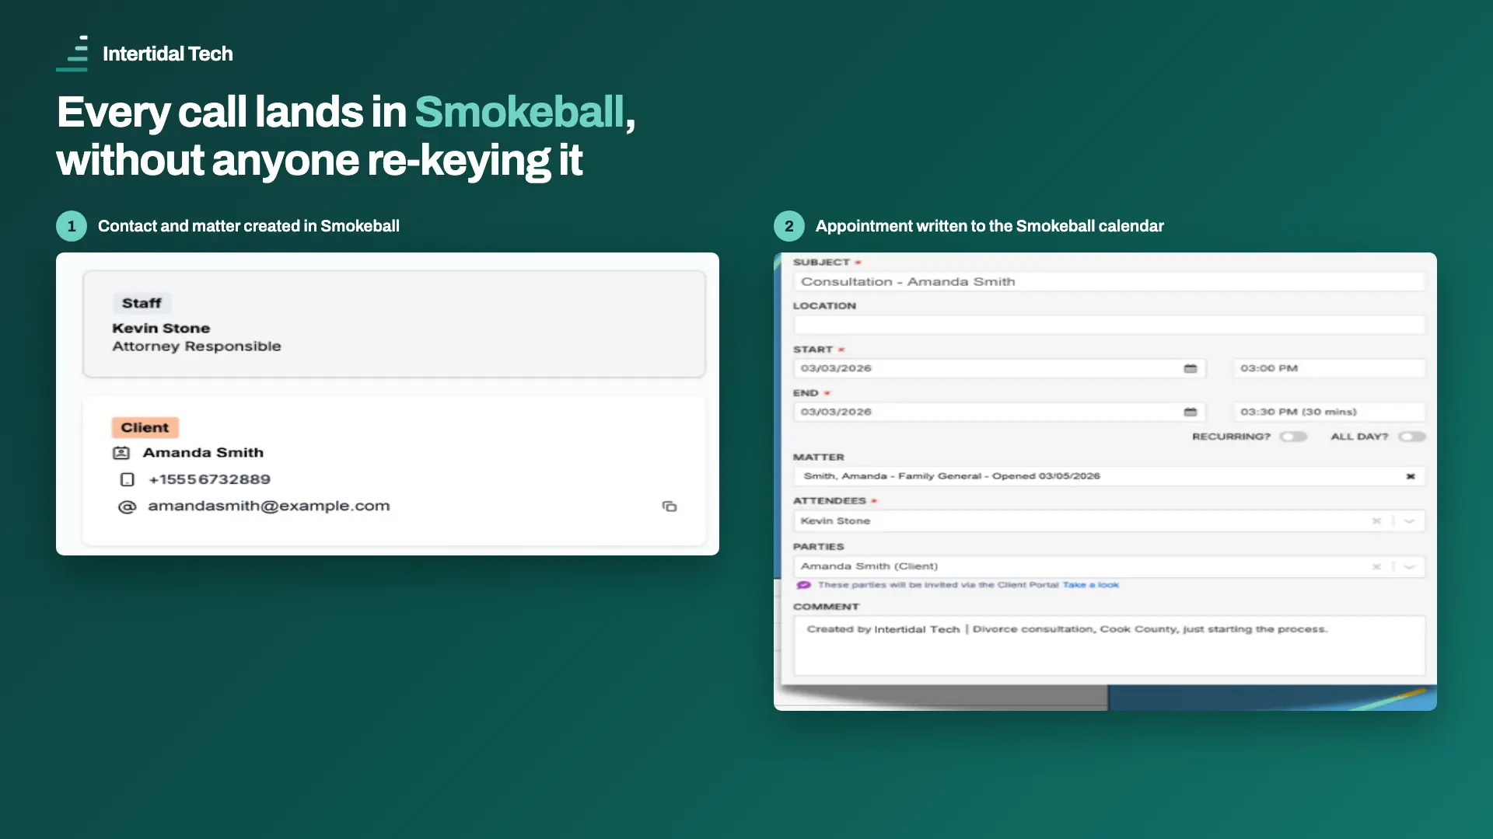Click the End date field 03/03/2026
This screenshot has width=1493, height=839.
[x=1000, y=412]
